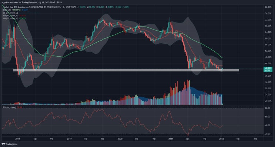The image size is (275, 147).
Task: Click the 2021 label on time axis
Action: pyautogui.click(x=171, y=139)
